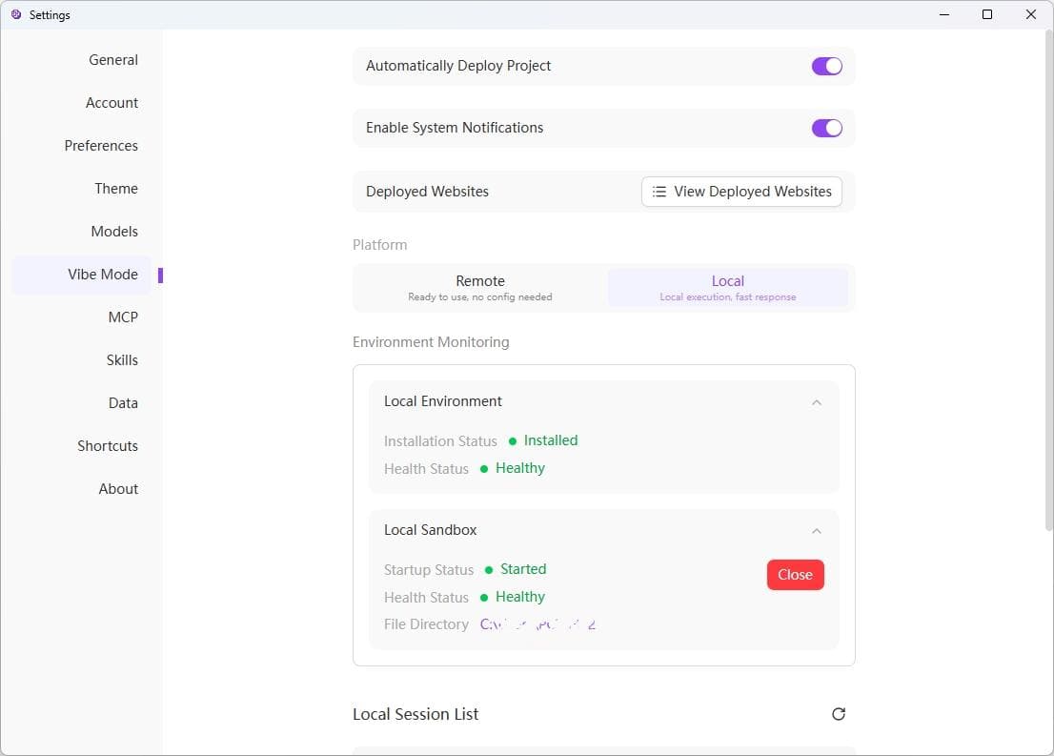1054x756 pixels.
Task: Open the sandbox File Directory path link
Action: [537, 624]
